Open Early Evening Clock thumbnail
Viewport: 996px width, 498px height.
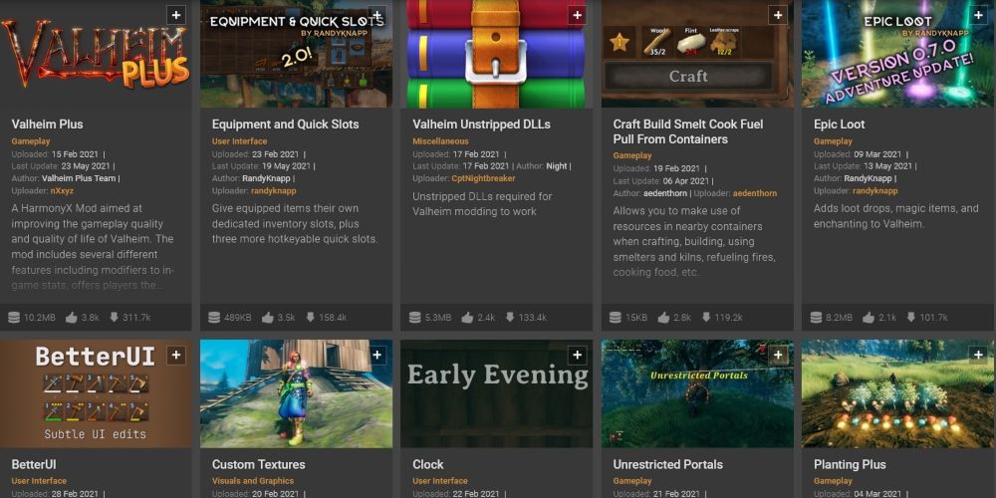pos(496,393)
